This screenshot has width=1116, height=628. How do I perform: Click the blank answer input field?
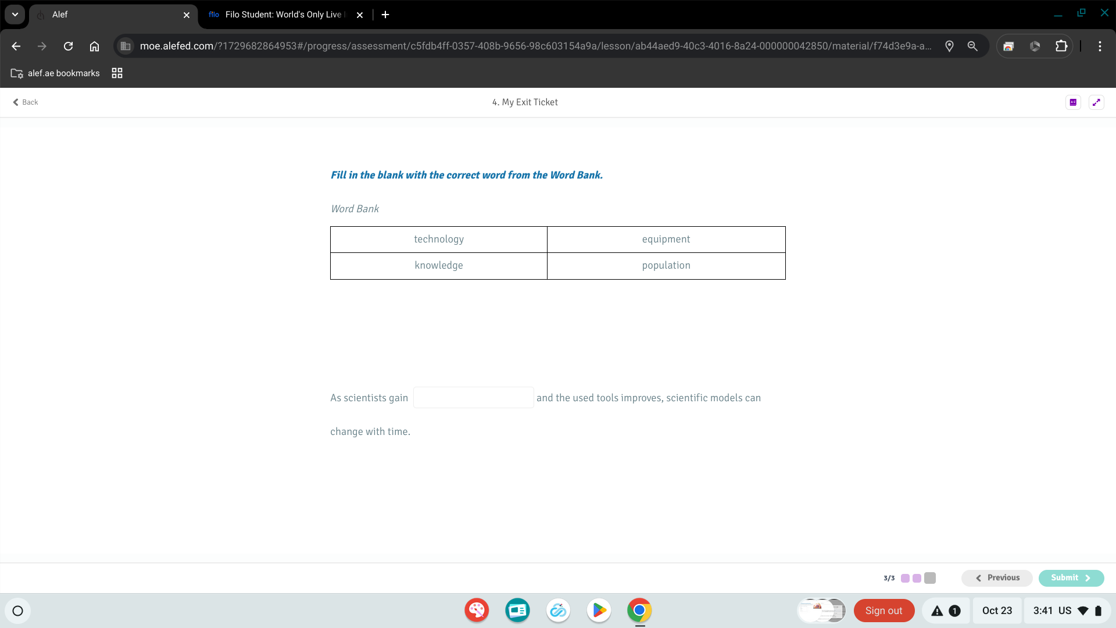(473, 398)
